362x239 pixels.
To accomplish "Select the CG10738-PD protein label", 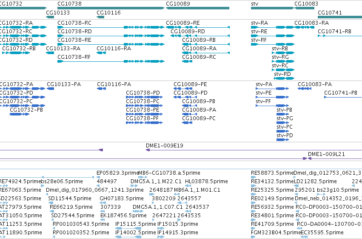I will coord(143,93).
